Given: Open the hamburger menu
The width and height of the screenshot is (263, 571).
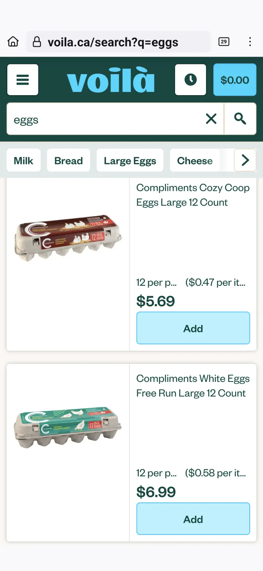Looking at the screenshot, I should coord(23,80).
